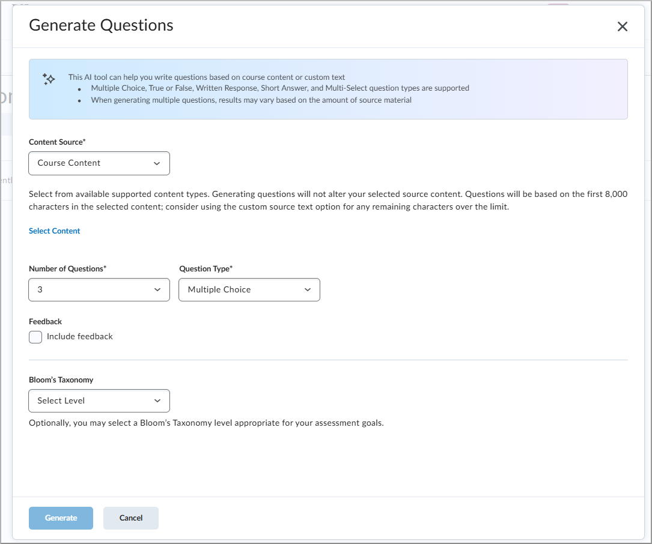Image resolution: width=652 pixels, height=544 pixels.
Task: Click the Question Type dropdown chevron
Action: tap(307, 289)
